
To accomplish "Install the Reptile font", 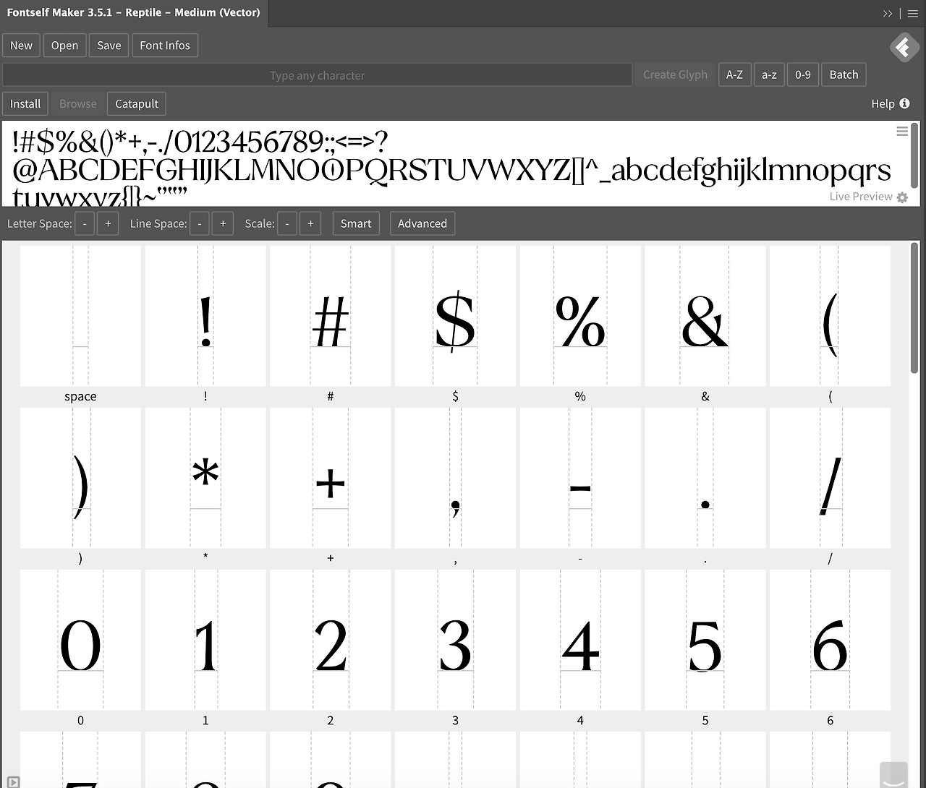I will [25, 103].
